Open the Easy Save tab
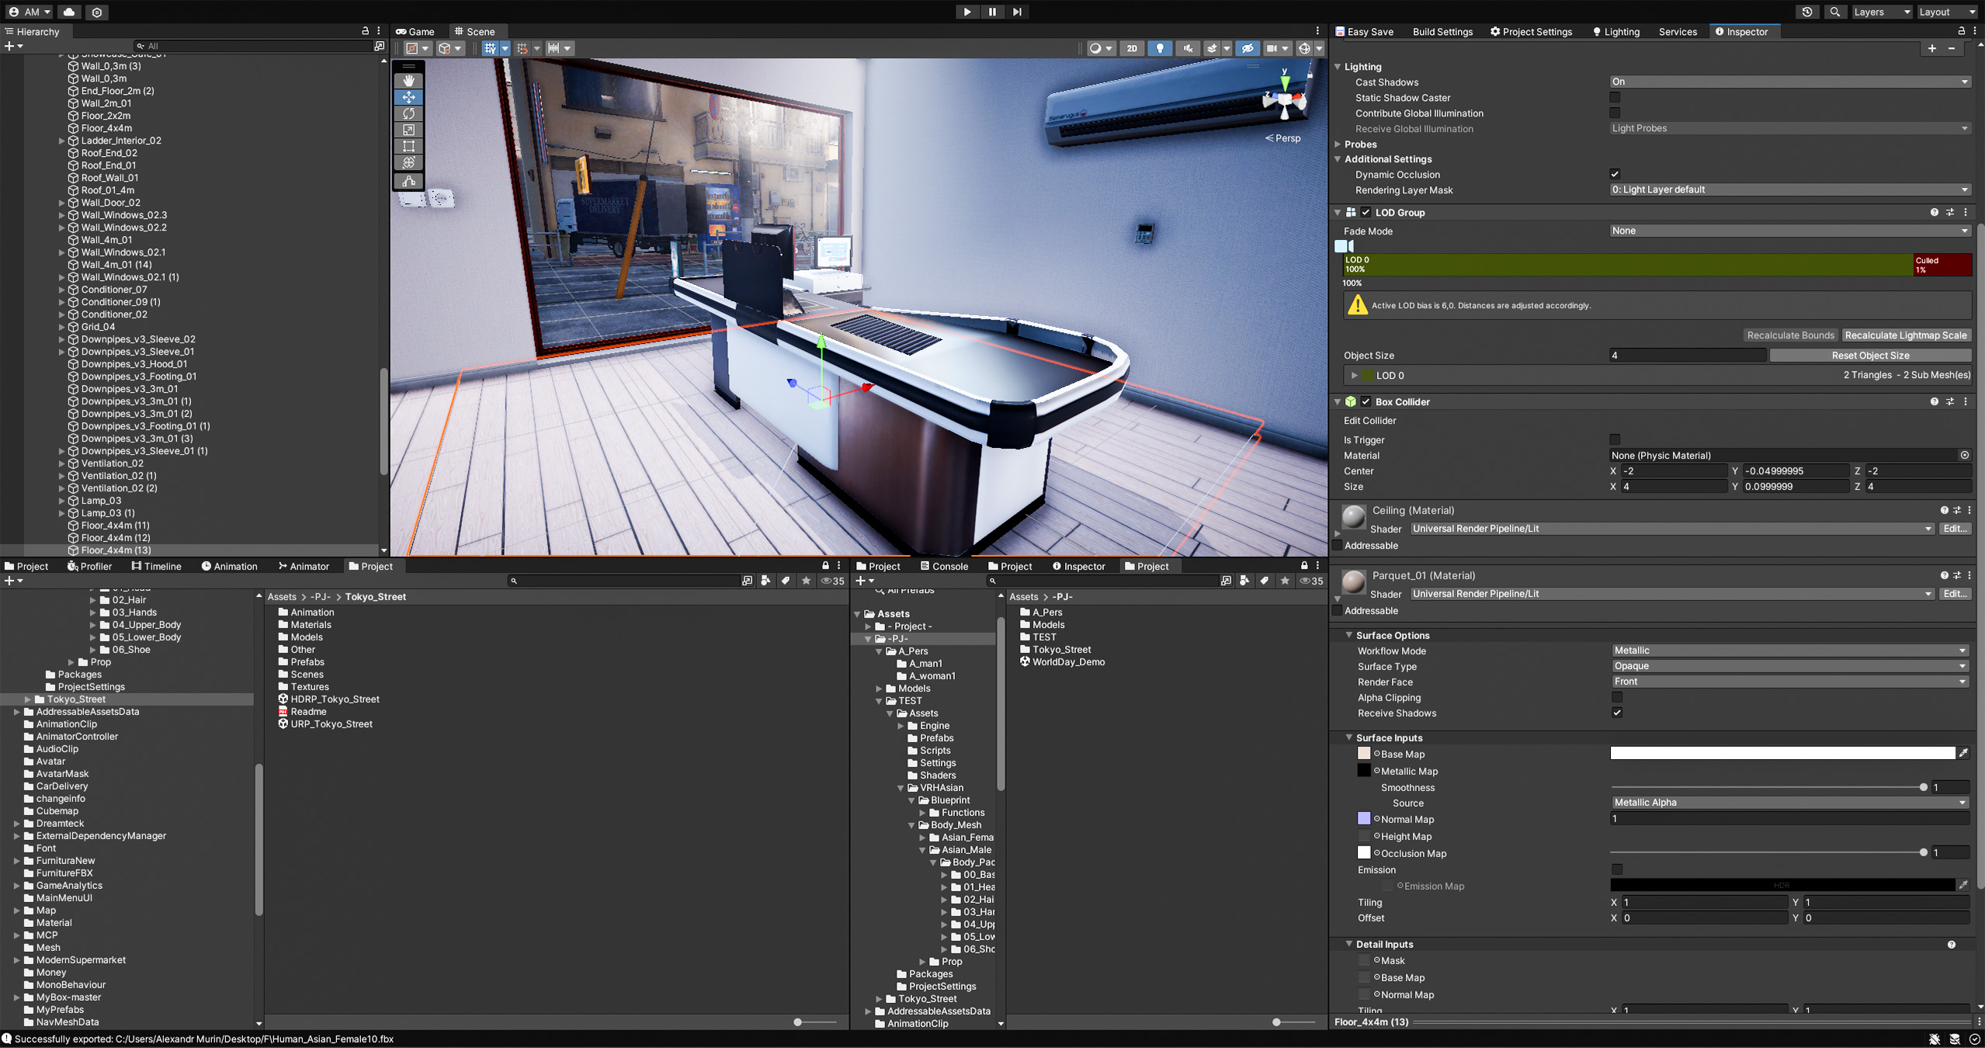1985x1048 pixels. [1364, 31]
